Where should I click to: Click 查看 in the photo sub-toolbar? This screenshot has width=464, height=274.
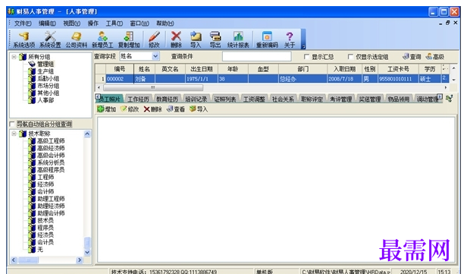click(x=176, y=109)
